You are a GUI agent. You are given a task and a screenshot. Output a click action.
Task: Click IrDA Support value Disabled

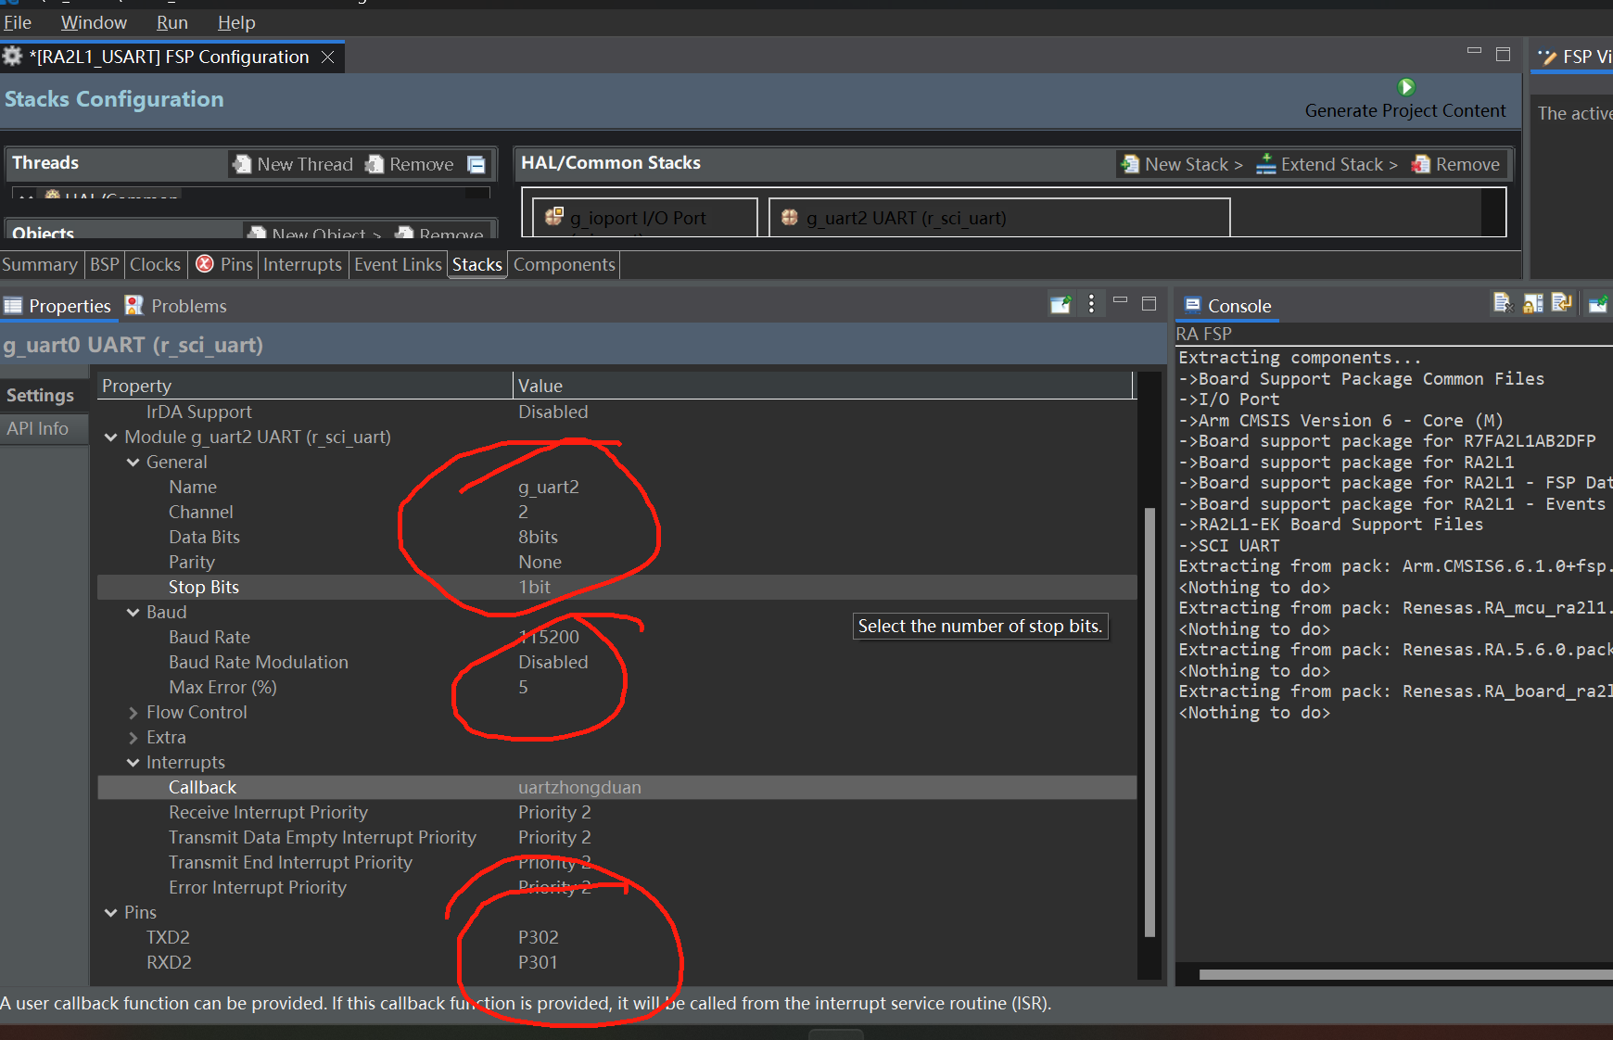click(x=553, y=412)
